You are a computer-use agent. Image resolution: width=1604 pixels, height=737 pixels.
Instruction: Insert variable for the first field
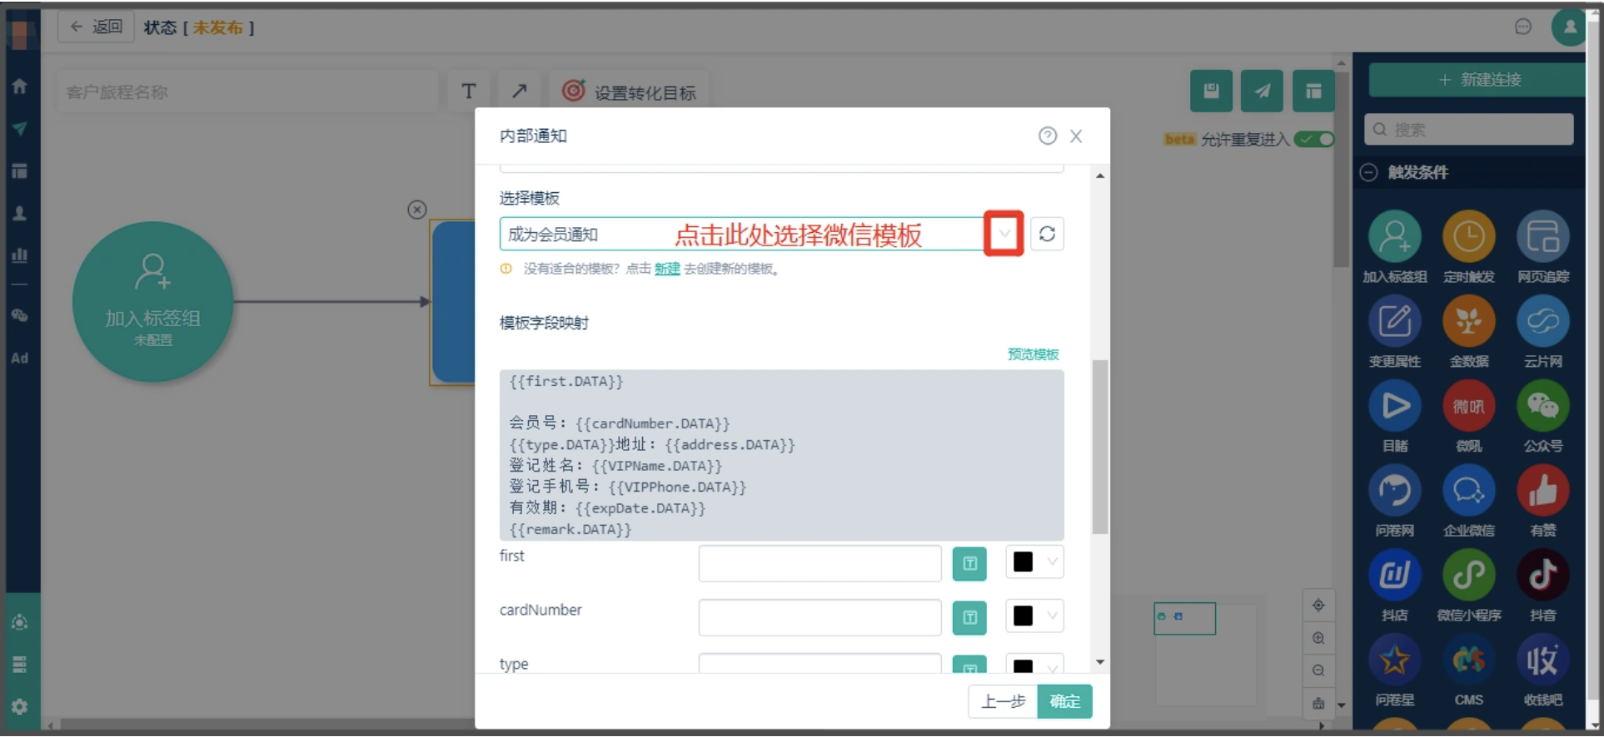[x=969, y=564]
